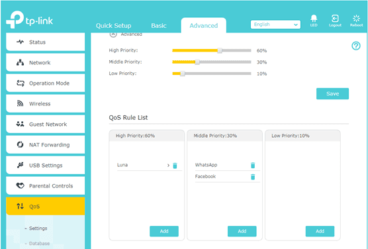The height and width of the screenshot is (249, 368).
Task: Click the QoS up-down arrows icon
Action: 20,206
